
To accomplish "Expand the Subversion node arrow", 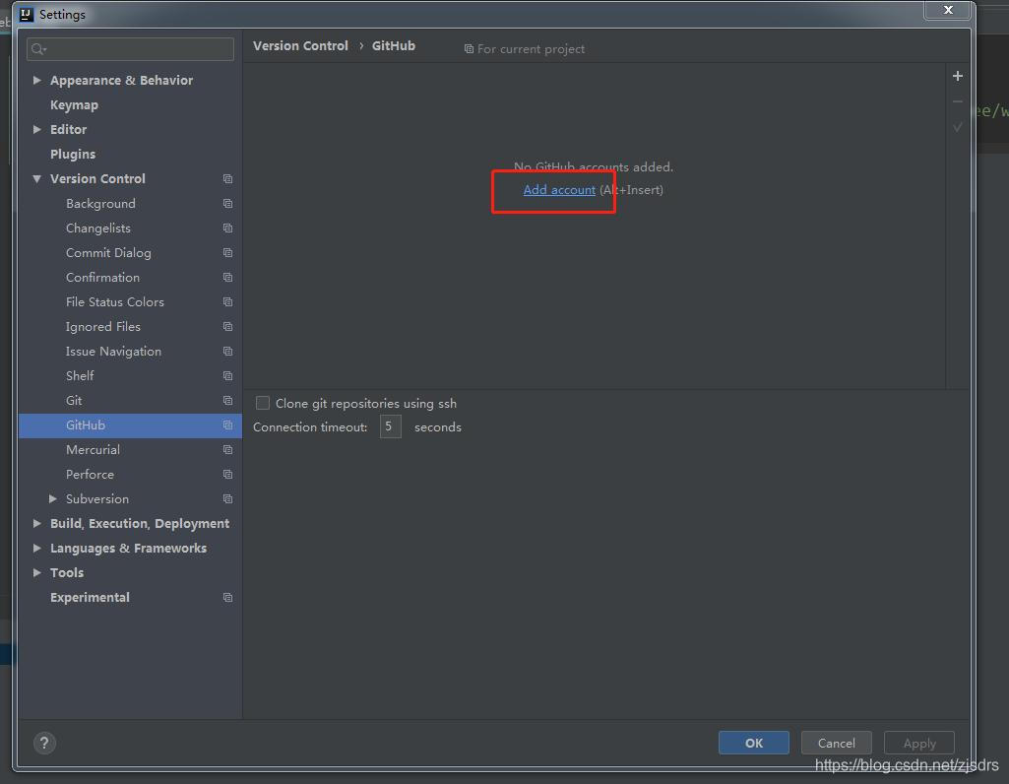I will click(x=53, y=498).
